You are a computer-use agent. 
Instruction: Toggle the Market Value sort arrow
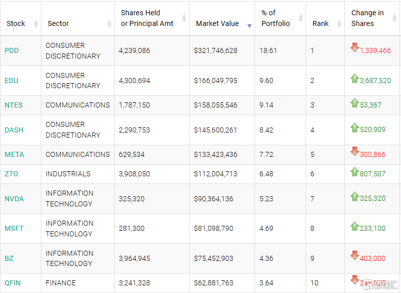click(x=249, y=24)
